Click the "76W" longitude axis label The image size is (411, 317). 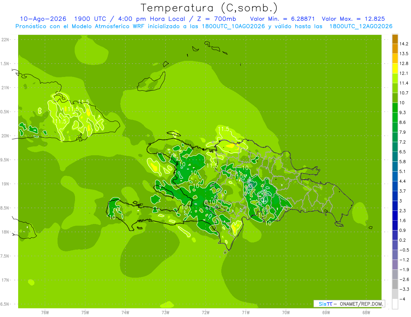[45, 313]
